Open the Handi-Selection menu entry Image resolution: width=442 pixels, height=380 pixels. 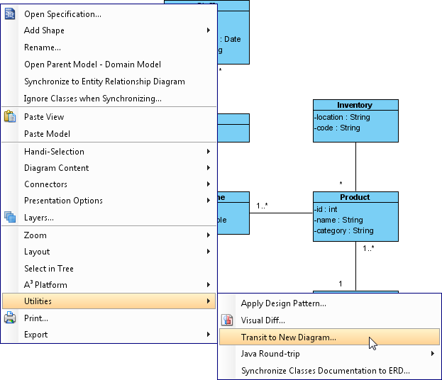(109, 152)
